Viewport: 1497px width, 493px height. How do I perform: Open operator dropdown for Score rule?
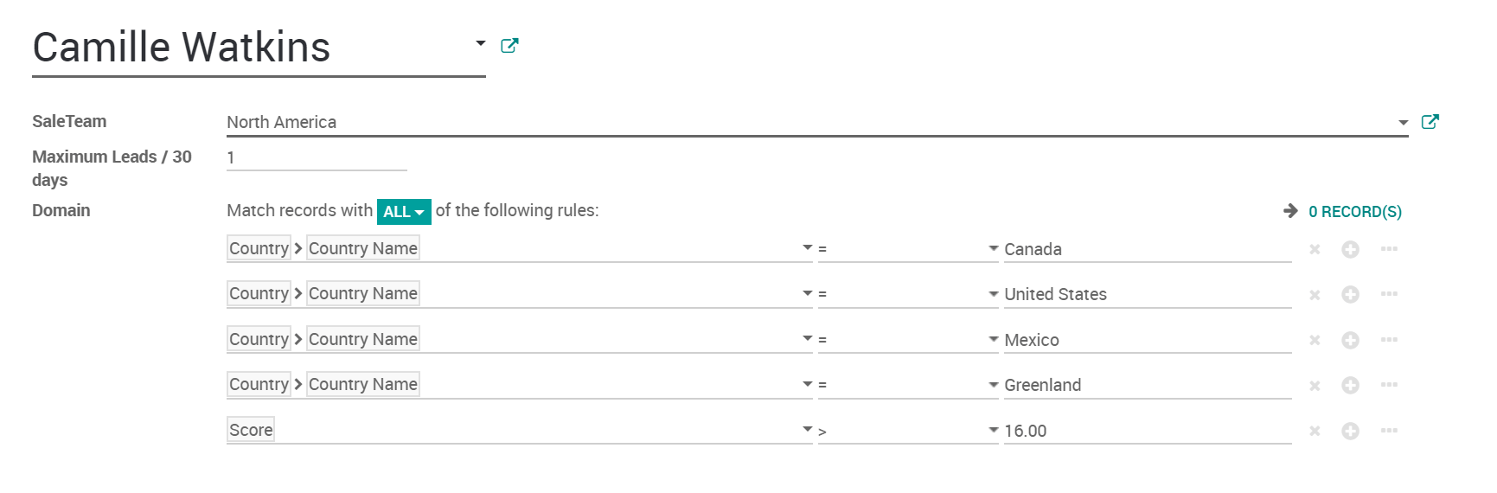point(908,431)
